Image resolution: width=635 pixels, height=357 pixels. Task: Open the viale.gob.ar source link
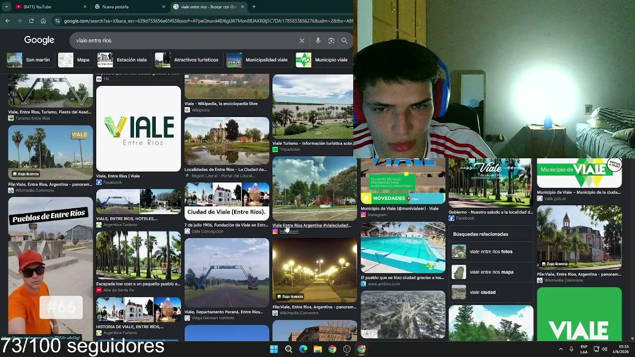(x=555, y=199)
